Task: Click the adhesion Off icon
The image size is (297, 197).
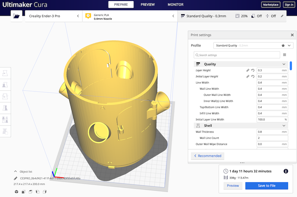Action: 267,16
